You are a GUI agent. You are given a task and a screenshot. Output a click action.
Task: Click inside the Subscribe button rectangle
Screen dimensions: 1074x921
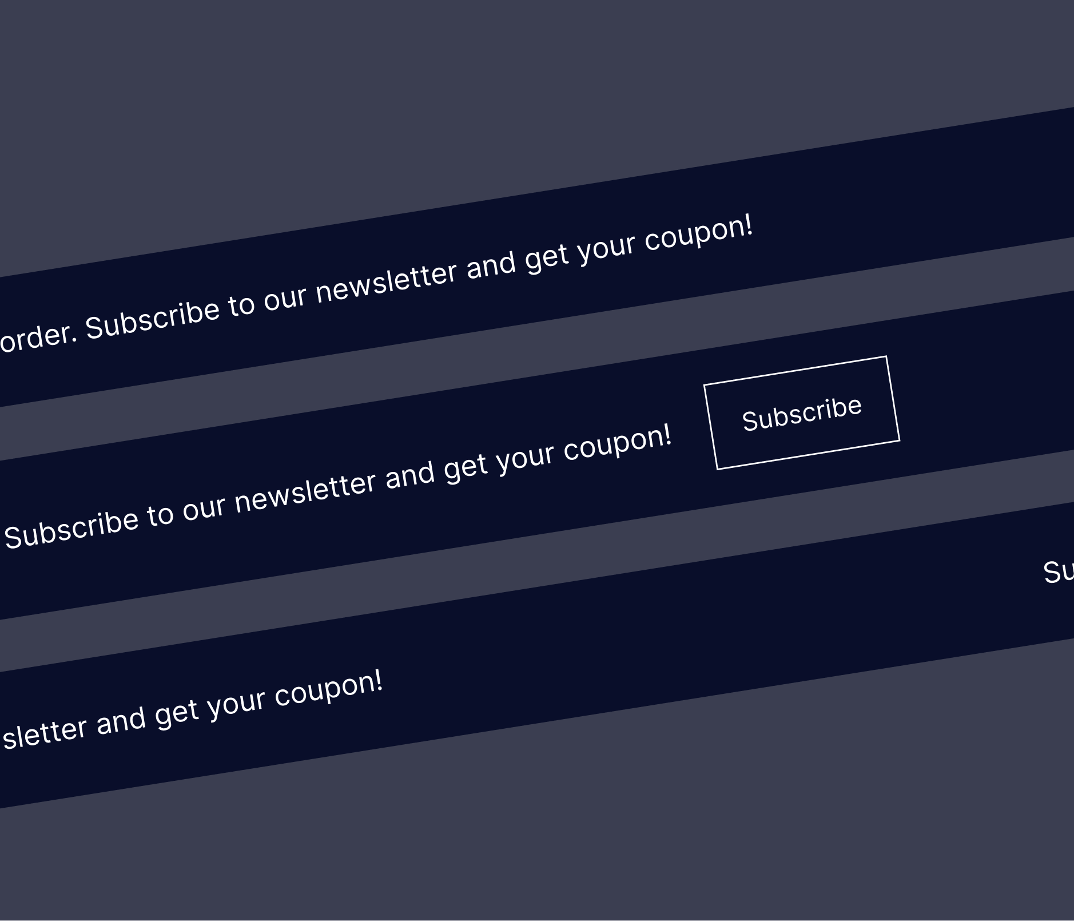coord(802,413)
